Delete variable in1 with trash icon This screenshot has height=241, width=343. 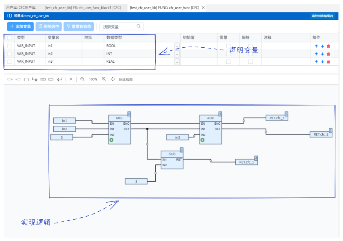[329, 46]
